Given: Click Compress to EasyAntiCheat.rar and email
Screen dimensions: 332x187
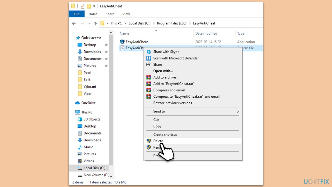Looking at the screenshot, I should point(186,96).
